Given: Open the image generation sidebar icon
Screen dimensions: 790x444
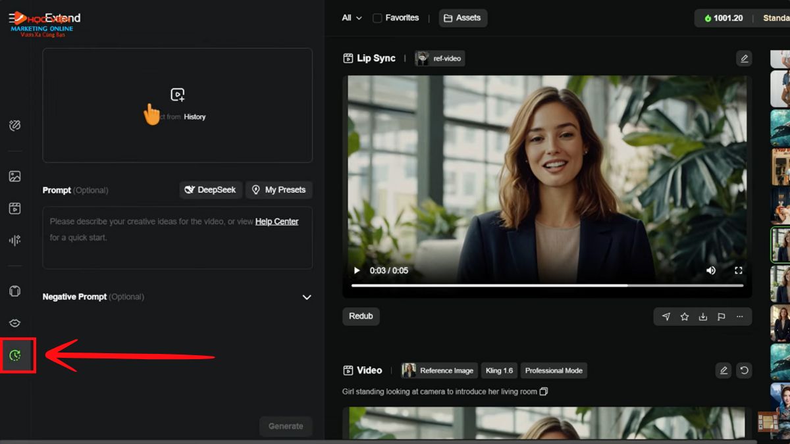Looking at the screenshot, I should click(x=15, y=176).
